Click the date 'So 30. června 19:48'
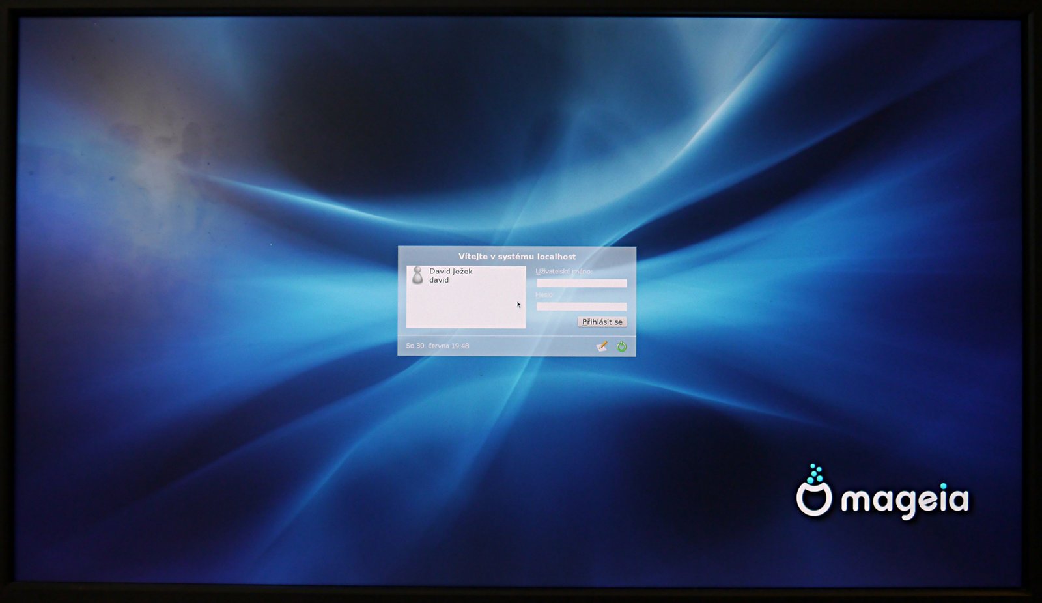1042x603 pixels. [438, 346]
